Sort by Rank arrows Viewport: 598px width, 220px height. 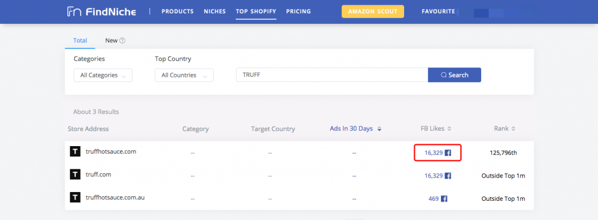(x=513, y=129)
